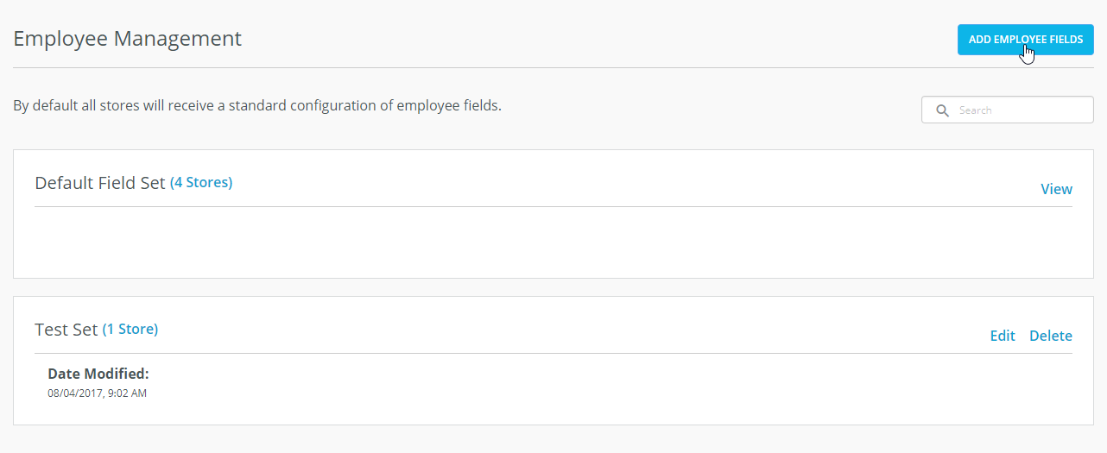Select the Test Set title text
This screenshot has height=453, width=1107.
(66, 330)
